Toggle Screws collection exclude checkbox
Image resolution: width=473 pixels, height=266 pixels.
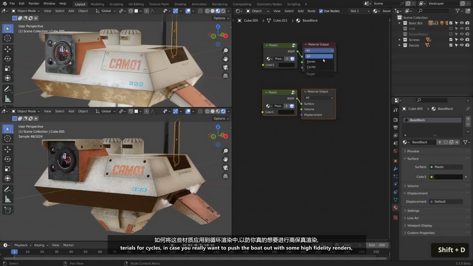click(x=451, y=40)
